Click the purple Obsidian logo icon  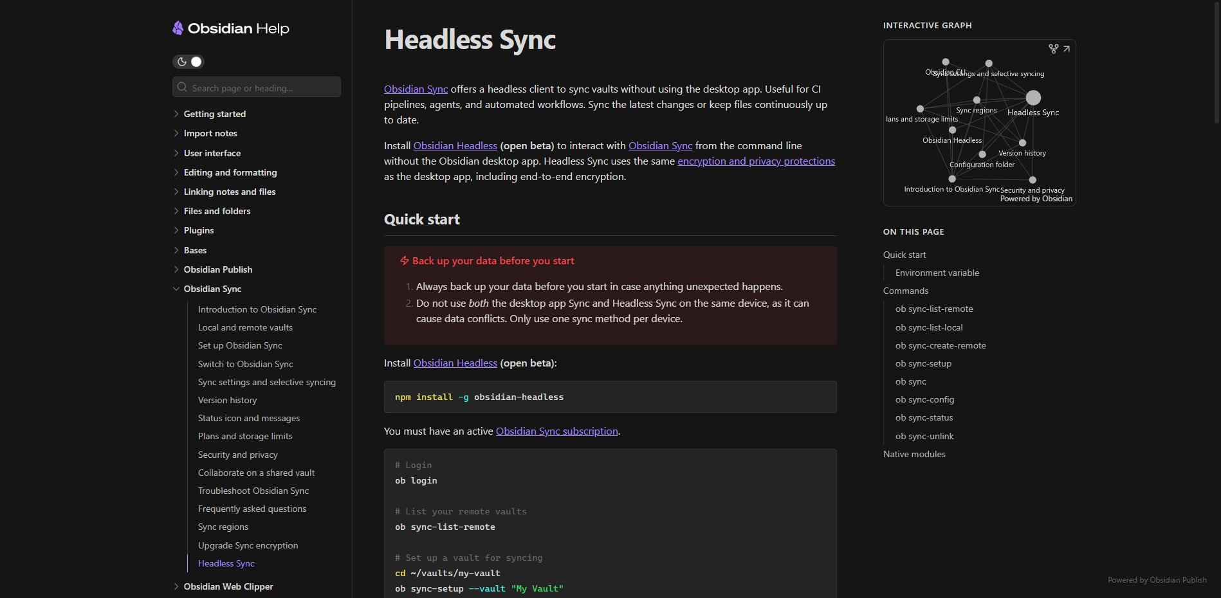pos(178,28)
